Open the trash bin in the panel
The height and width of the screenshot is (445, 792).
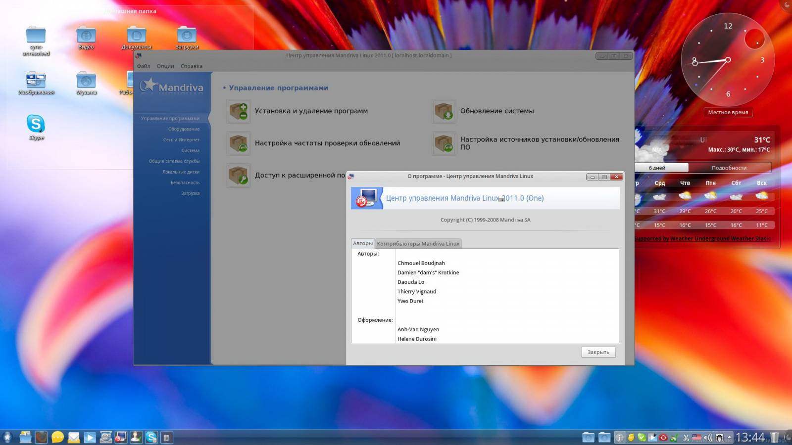pos(775,437)
